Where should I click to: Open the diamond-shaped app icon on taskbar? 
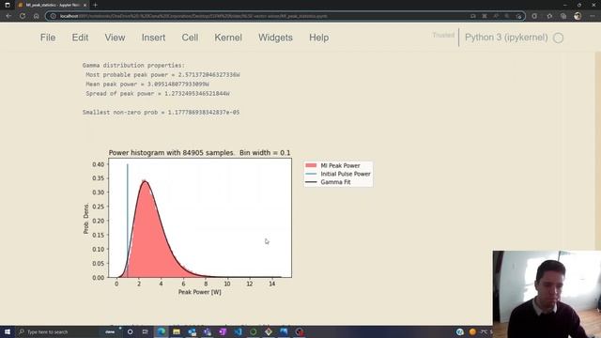tap(269, 331)
